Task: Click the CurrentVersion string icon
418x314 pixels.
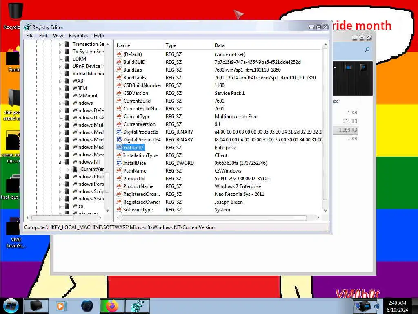Action: point(119,124)
